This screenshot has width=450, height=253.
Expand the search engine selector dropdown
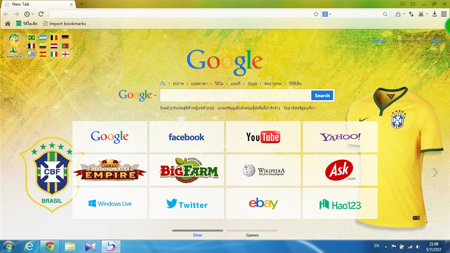coord(330,14)
